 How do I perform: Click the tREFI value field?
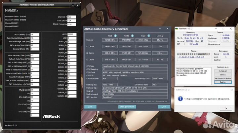click(72, 34)
